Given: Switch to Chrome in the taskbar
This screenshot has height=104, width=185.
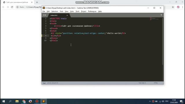Looking at the screenshot, I should coord(24,101).
